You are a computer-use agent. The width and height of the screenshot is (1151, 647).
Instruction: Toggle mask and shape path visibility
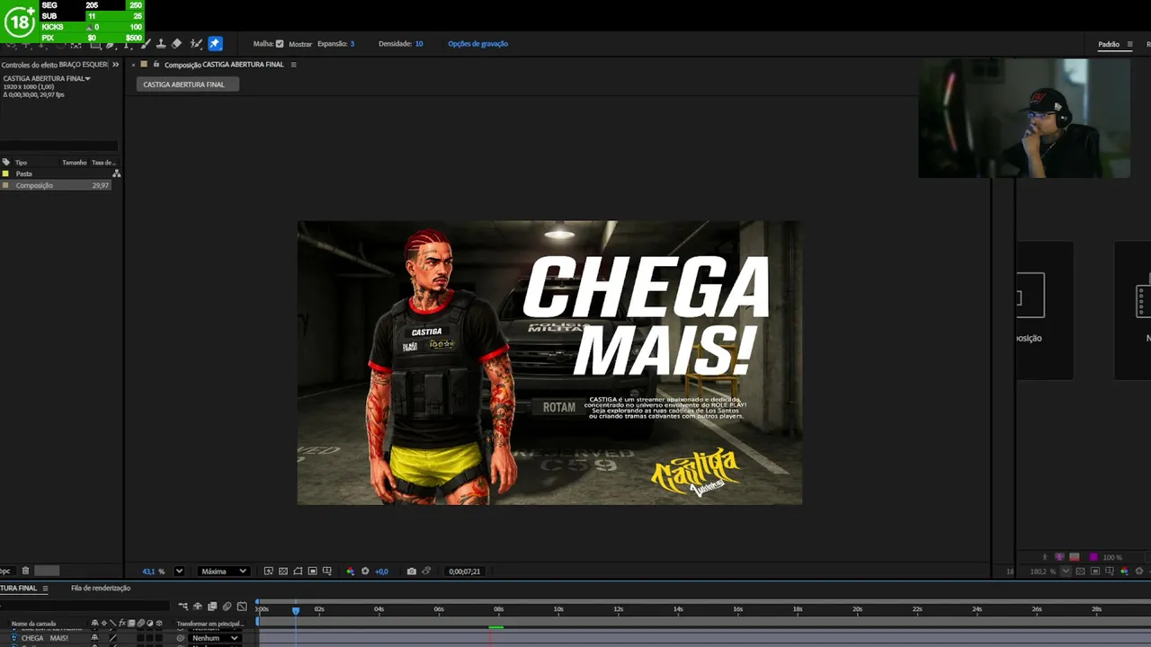(x=298, y=572)
